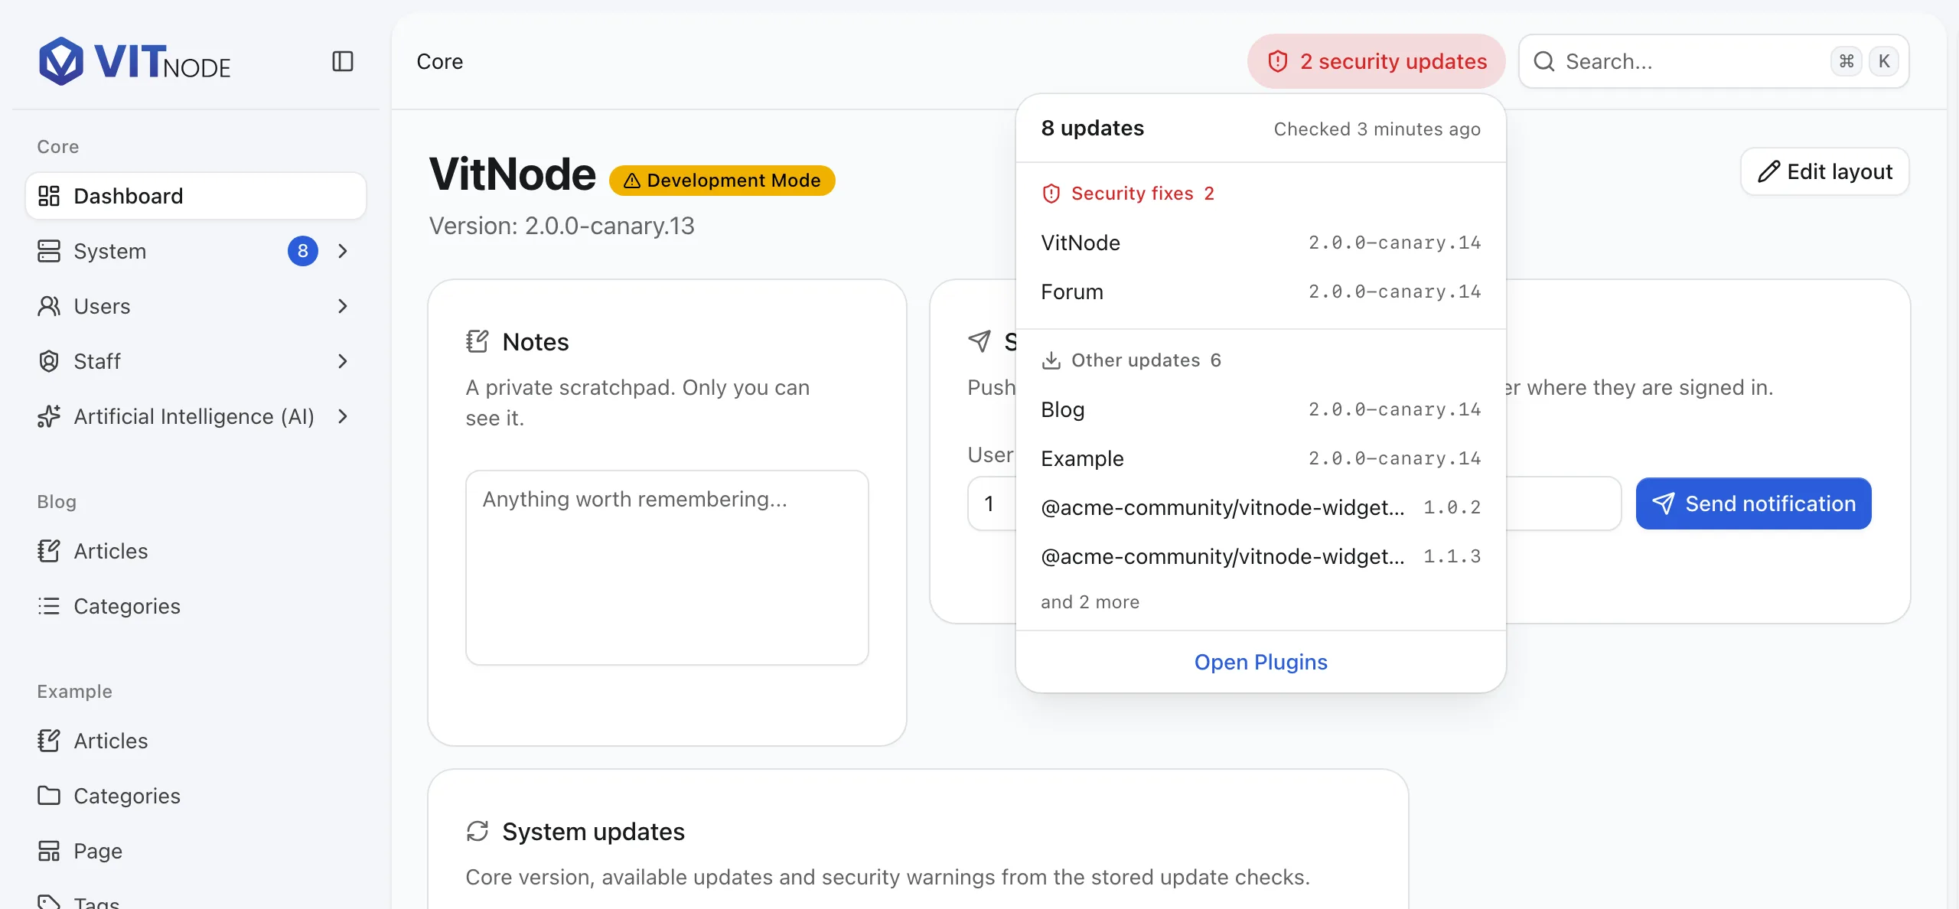This screenshot has width=1959, height=909.
Task: Click the widget update version 1.1.3 row
Action: [1261, 556]
